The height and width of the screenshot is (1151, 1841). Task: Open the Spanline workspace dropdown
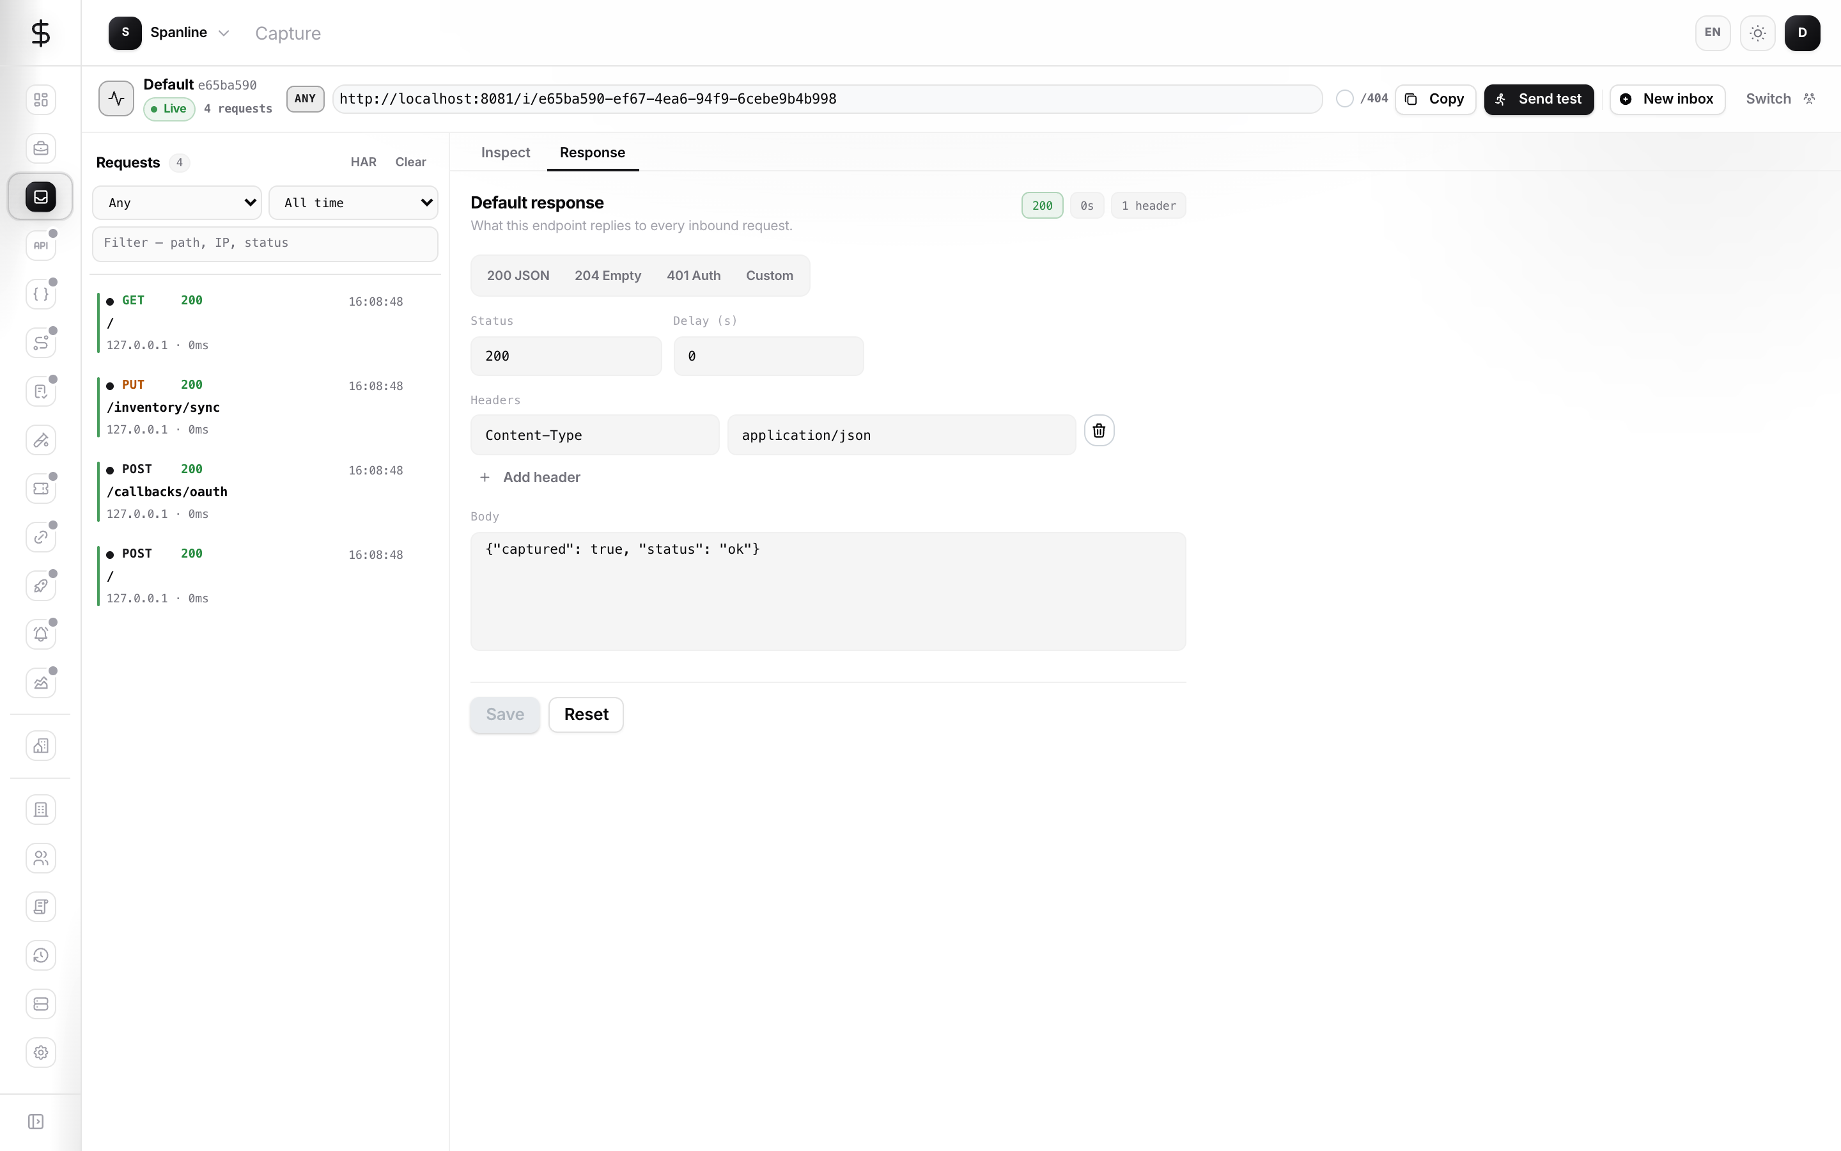[x=169, y=33]
